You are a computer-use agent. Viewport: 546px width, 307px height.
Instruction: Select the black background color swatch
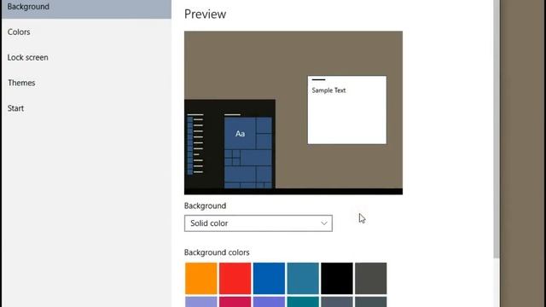pos(337,279)
